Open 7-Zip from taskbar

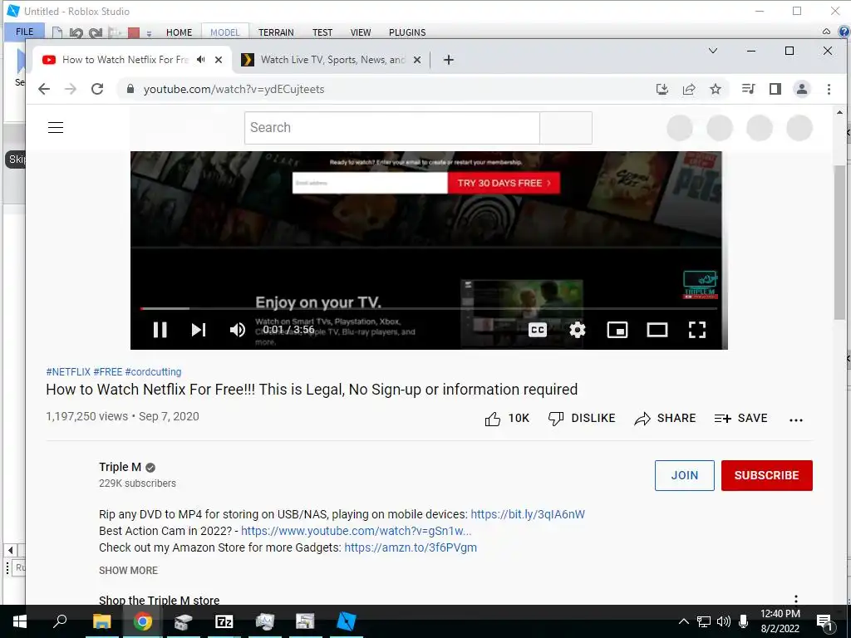pyautogui.click(x=224, y=621)
